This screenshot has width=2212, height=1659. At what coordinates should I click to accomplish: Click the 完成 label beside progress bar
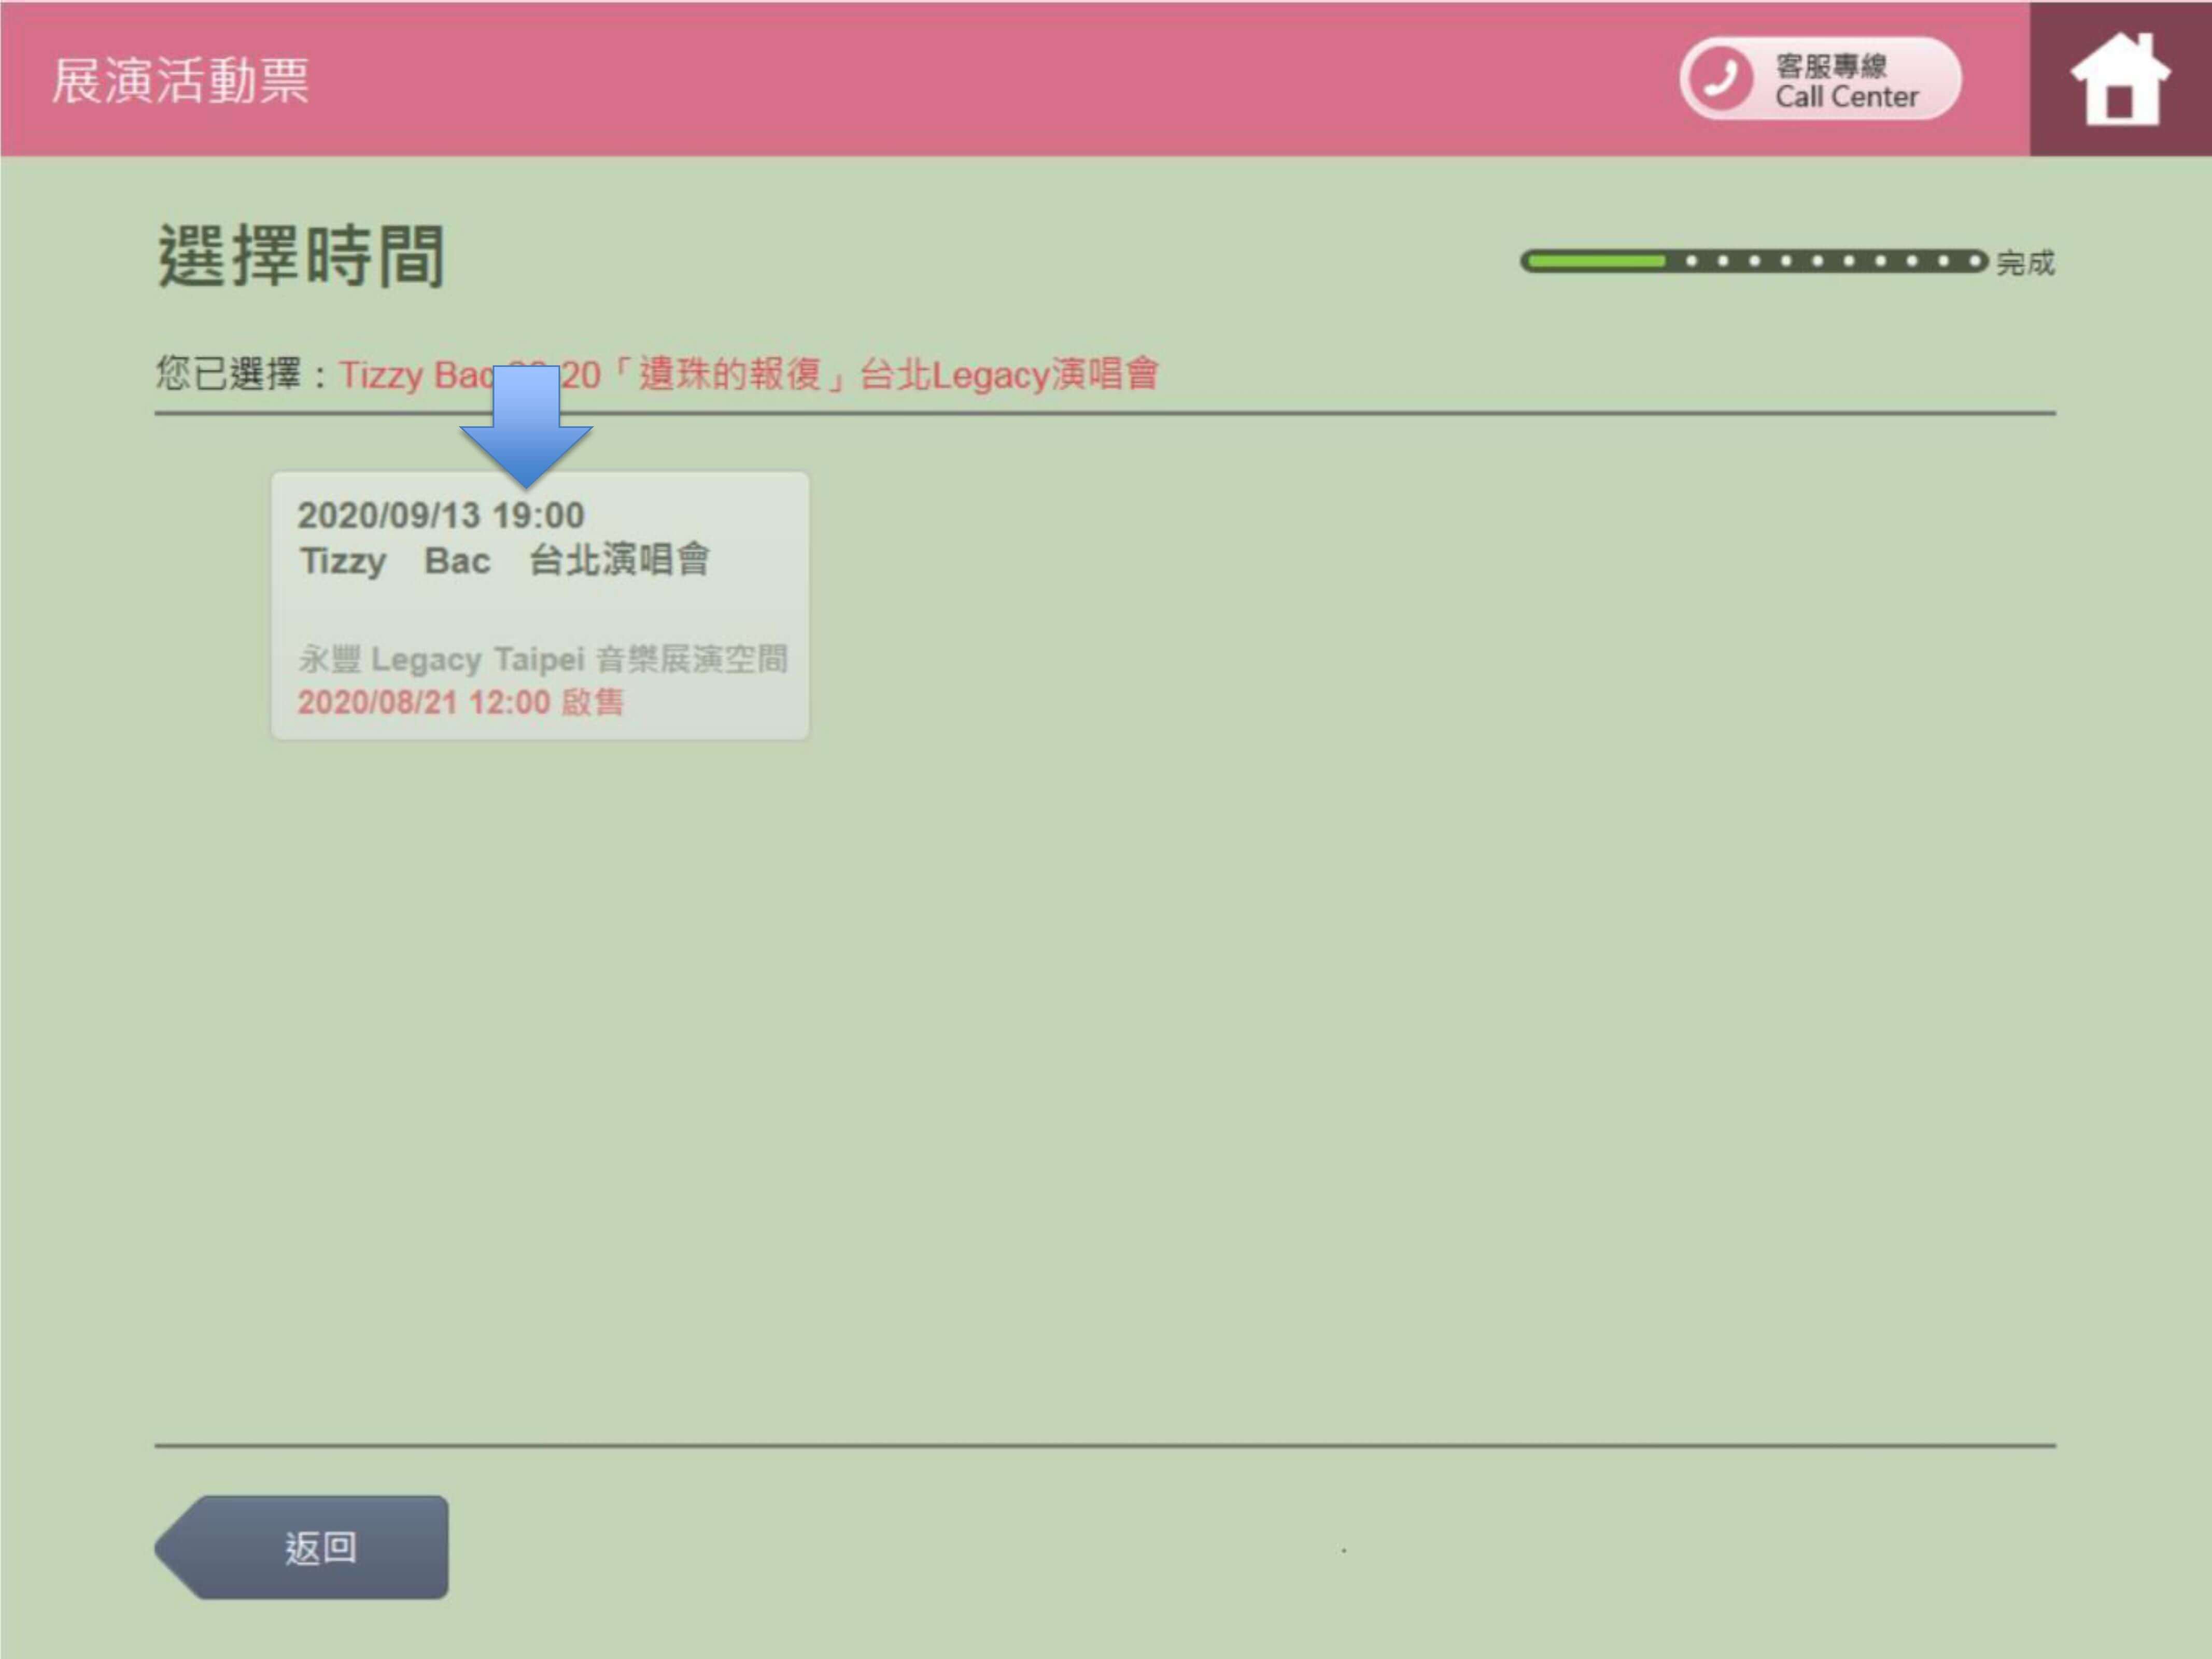click(x=2025, y=263)
